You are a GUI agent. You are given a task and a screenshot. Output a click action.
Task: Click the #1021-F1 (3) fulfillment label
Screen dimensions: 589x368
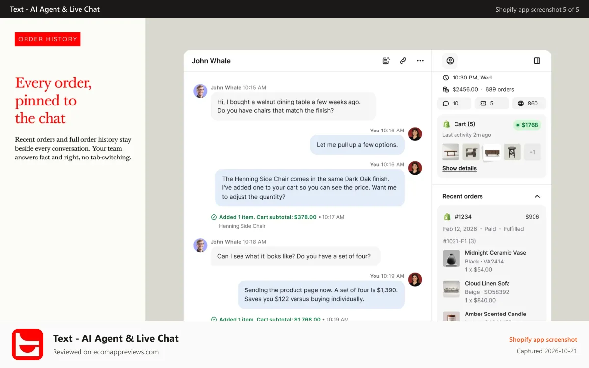[459, 241]
